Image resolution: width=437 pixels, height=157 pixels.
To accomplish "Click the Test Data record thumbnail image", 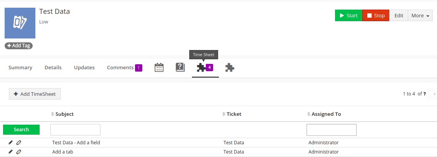I will coord(20,23).
